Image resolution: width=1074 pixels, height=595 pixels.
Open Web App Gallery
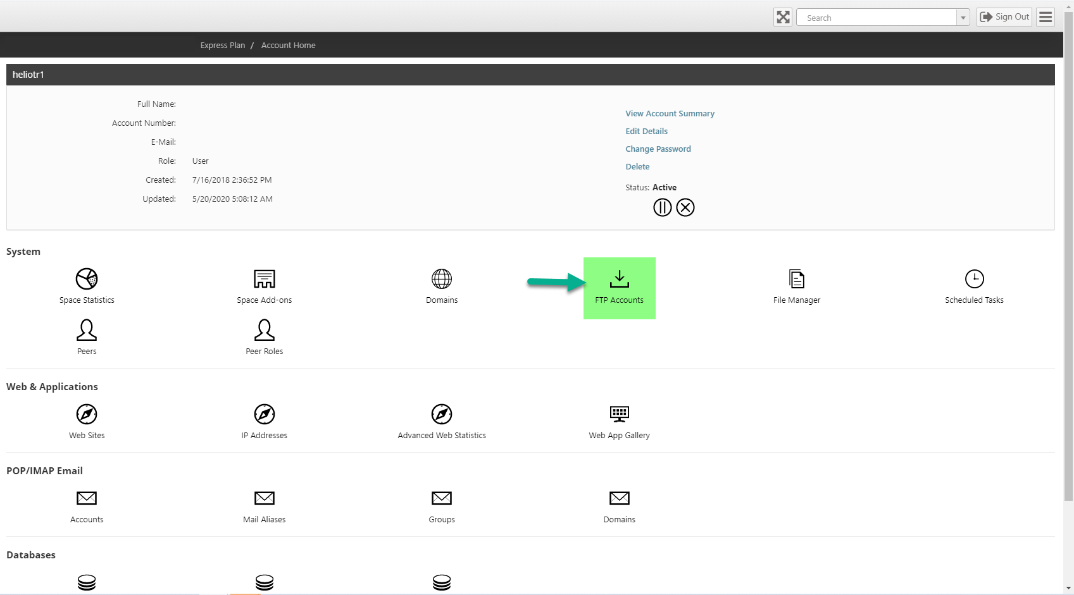620,422
